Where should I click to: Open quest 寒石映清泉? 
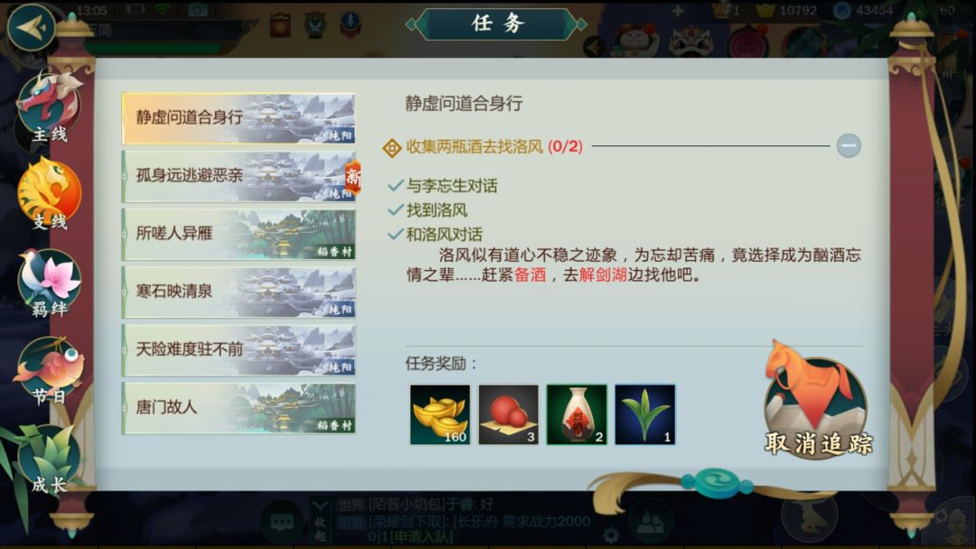tap(239, 293)
